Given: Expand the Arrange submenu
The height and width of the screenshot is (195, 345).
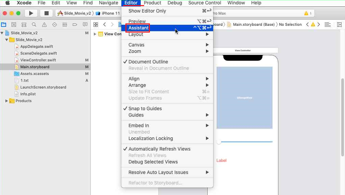Looking at the screenshot, I should (x=167, y=85).
